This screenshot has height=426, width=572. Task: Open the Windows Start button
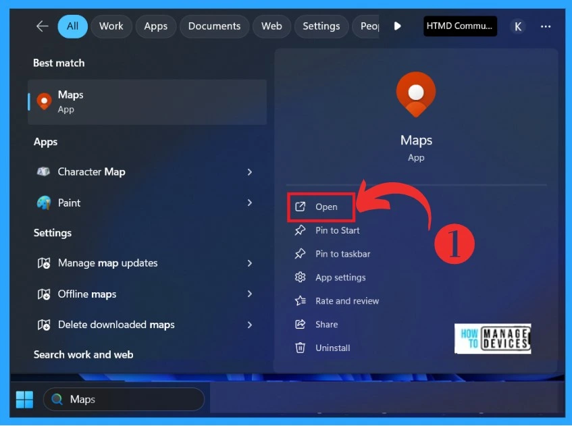pos(25,400)
